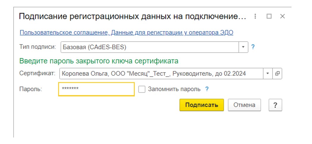Image resolution: width=312 pixels, height=144 pixels.
Task: Click help icon next to Запомнить пароль
Action: pos(207,89)
